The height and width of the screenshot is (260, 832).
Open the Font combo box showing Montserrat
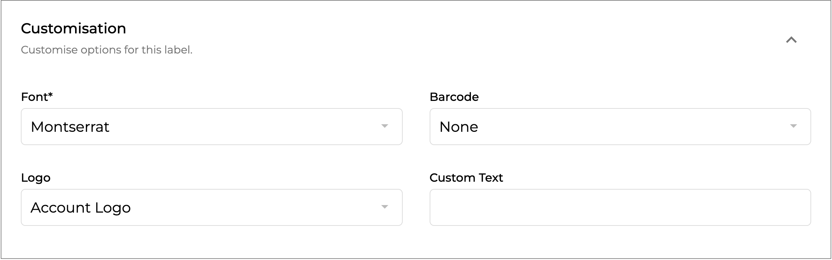point(212,127)
